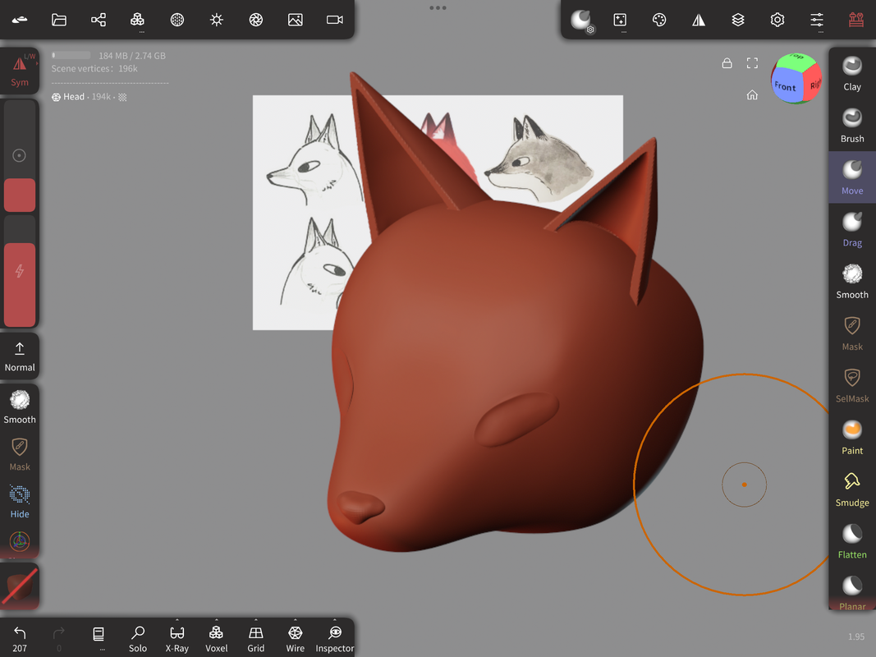Screen dimensions: 876x657
Task: Click the brush intensity slider
Action: 20,271
